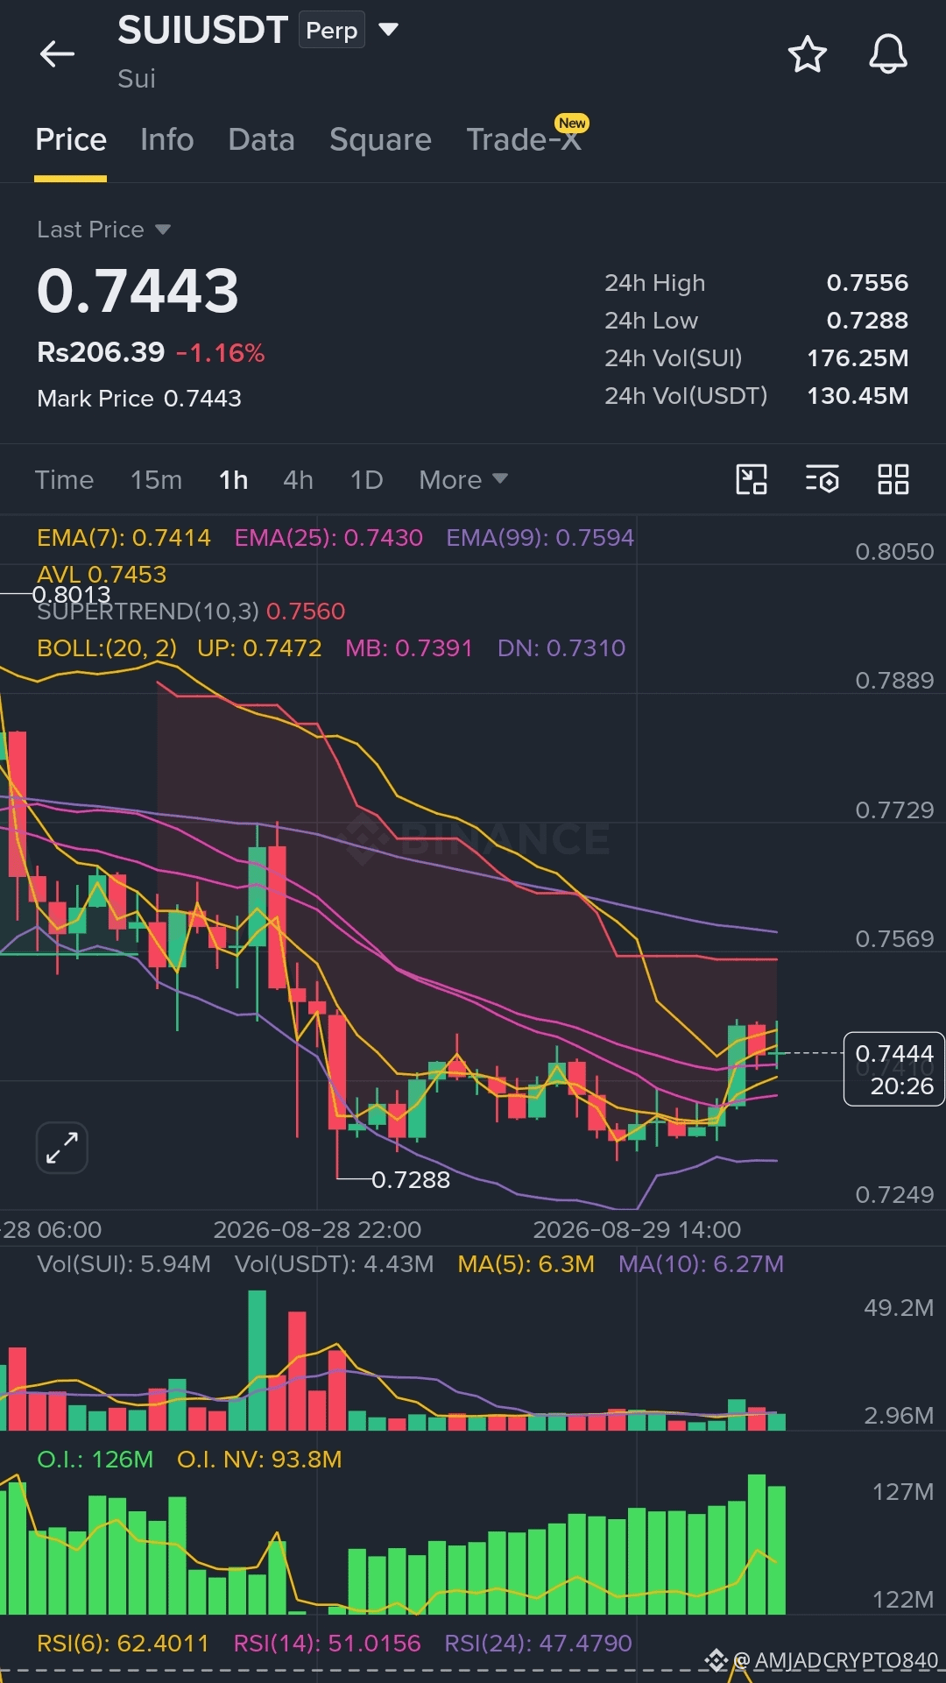Tap the O.I. NV: 93.8M label
946x1683 pixels.
(259, 1460)
